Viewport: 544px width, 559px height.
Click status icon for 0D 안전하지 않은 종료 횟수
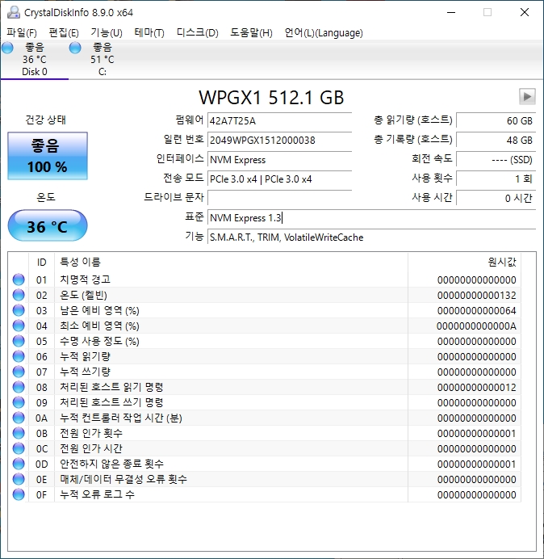pyautogui.click(x=19, y=464)
